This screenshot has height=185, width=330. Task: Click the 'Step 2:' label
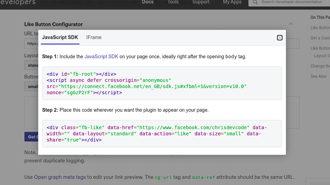click(x=50, y=110)
